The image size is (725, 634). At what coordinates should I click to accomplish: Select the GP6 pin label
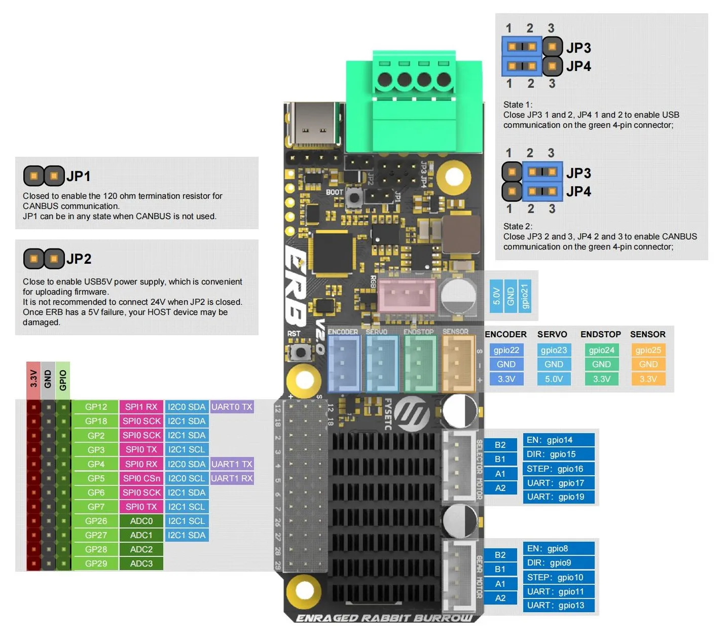(96, 492)
